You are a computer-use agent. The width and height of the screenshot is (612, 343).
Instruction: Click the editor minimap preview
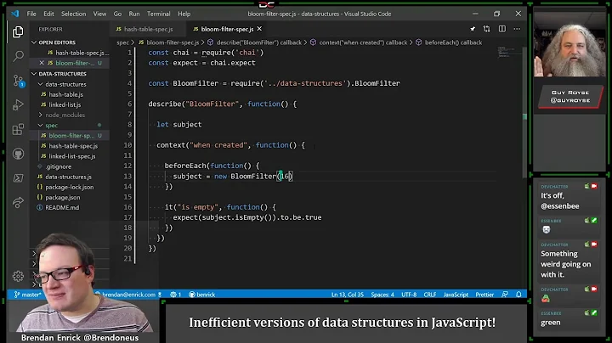508,53
